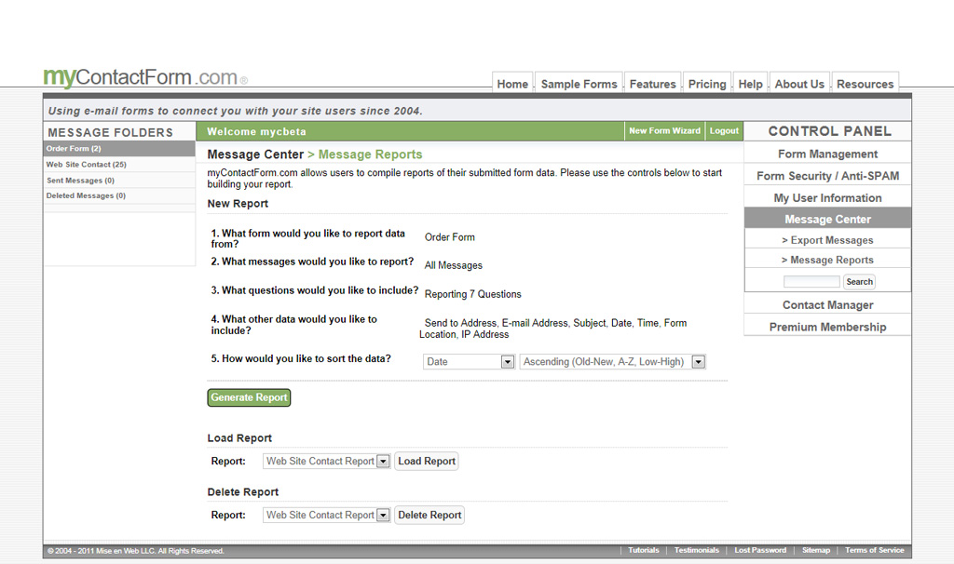Click the Logout button
The image size is (954, 564).
(x=724, y=130)
